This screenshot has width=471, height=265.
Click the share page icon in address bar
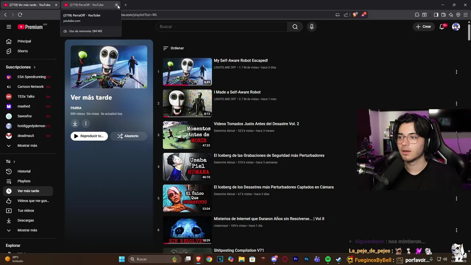pos(346,15)
